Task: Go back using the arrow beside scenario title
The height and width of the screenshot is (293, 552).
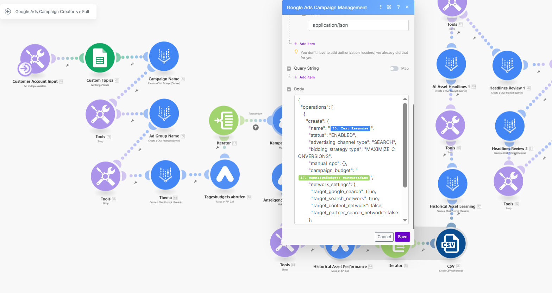Action: (x=8, y=12)
